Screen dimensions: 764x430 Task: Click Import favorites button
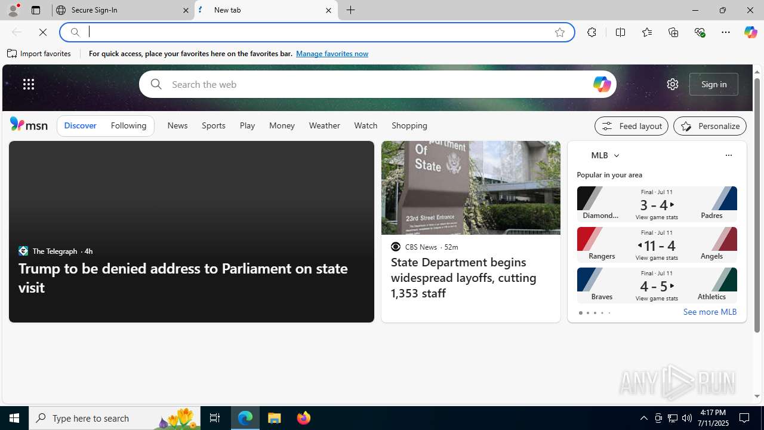point(39,54)
